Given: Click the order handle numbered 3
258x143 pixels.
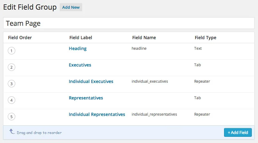Looking at the screenshot, I should (x=12, y=84).
